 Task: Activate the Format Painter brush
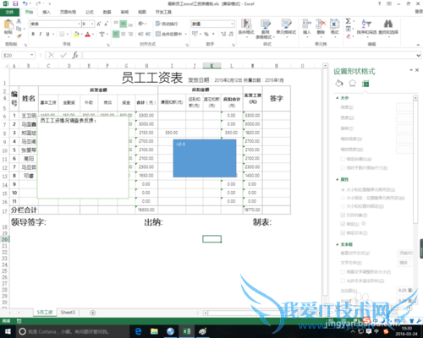click(x=19, y=35)
